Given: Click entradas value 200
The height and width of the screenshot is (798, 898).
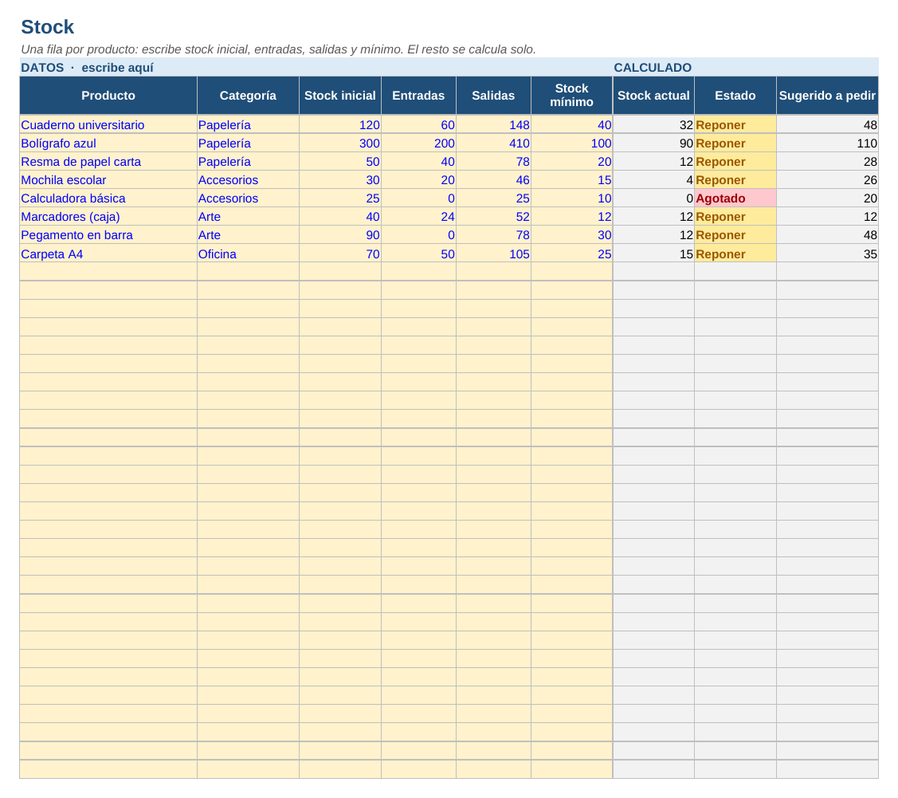Looking at the screenshot, I should point(418,143).
